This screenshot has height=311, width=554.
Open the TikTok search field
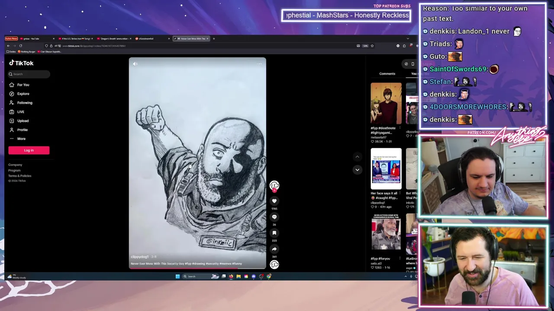pos(29,74)
